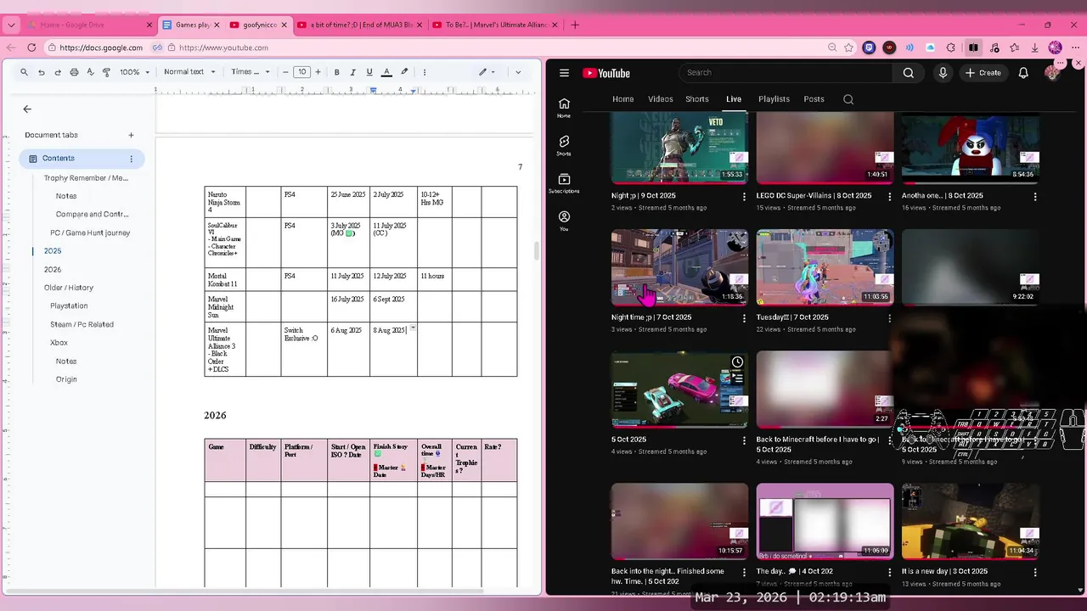
Task: Toggle italic formatting
Action: click(353, 72)
